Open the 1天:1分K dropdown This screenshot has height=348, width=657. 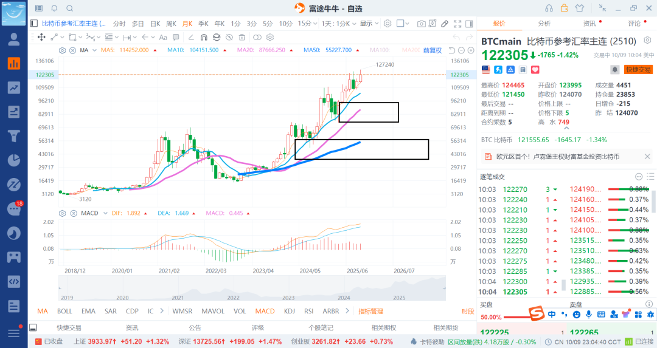[339, 24]
